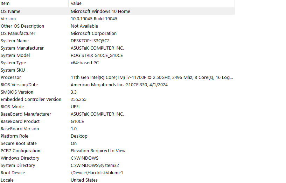Select the Windows Directory row label

click(x=20, y=158)
